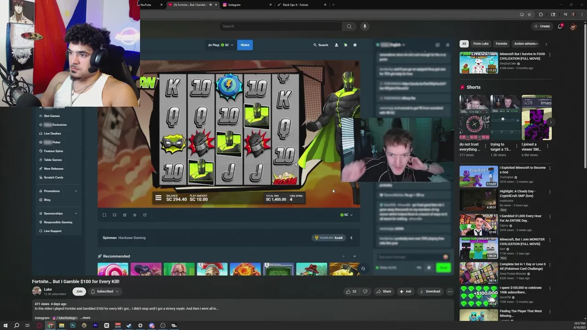Open the YouTube account avatar menu

(573, 26)
